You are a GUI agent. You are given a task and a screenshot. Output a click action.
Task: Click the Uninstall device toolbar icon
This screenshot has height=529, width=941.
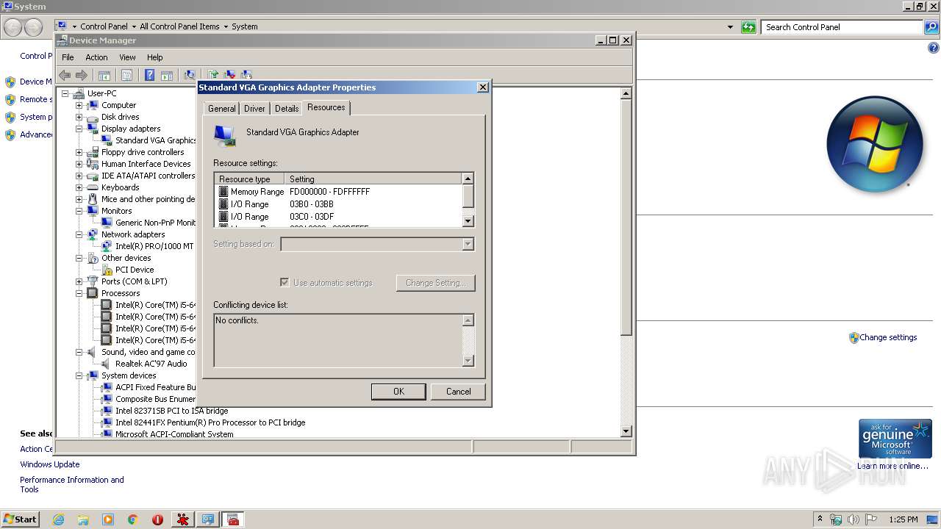pos(229,75)
